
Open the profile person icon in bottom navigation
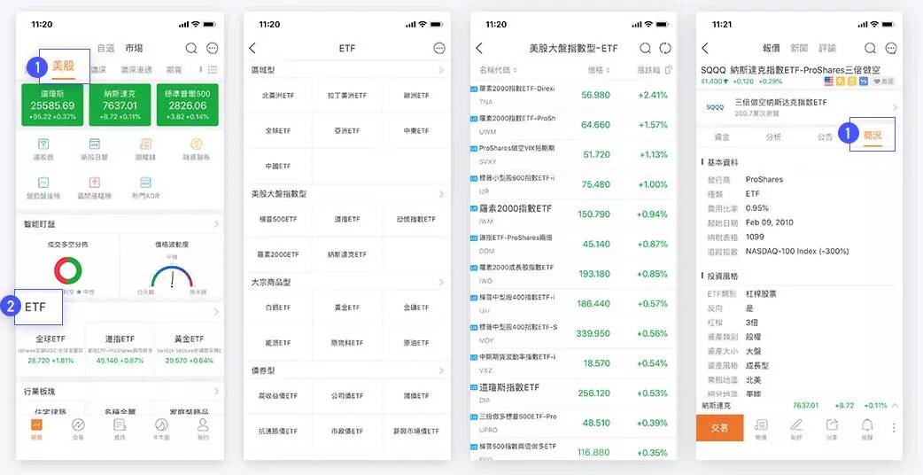(203, 425)
